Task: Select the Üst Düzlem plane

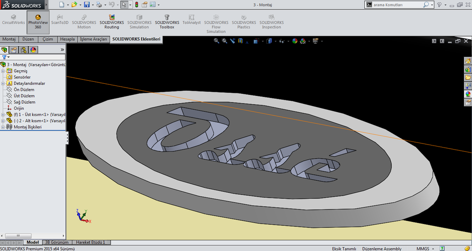Action: pos(24,96)
